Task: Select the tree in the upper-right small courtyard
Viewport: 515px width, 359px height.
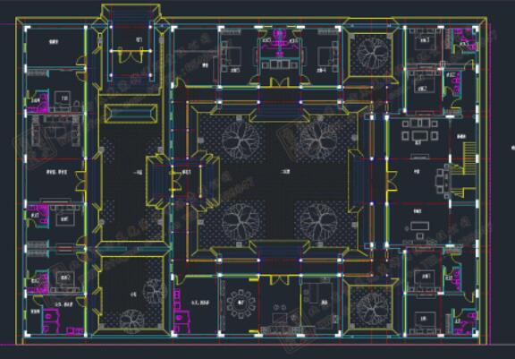Action: pos(372,53)
